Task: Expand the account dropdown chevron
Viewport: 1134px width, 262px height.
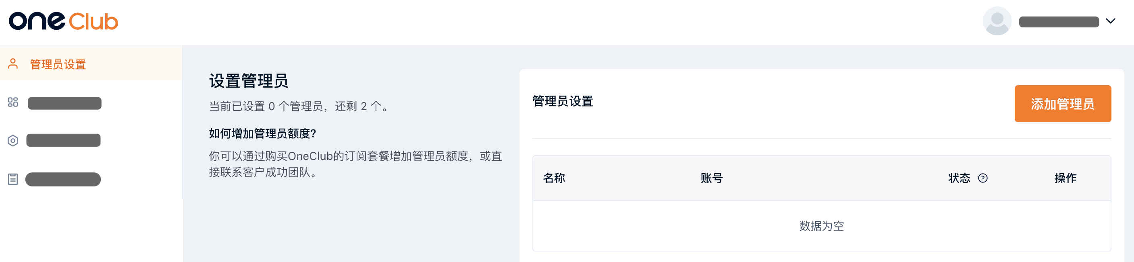Action: [x=1110, y=21]
